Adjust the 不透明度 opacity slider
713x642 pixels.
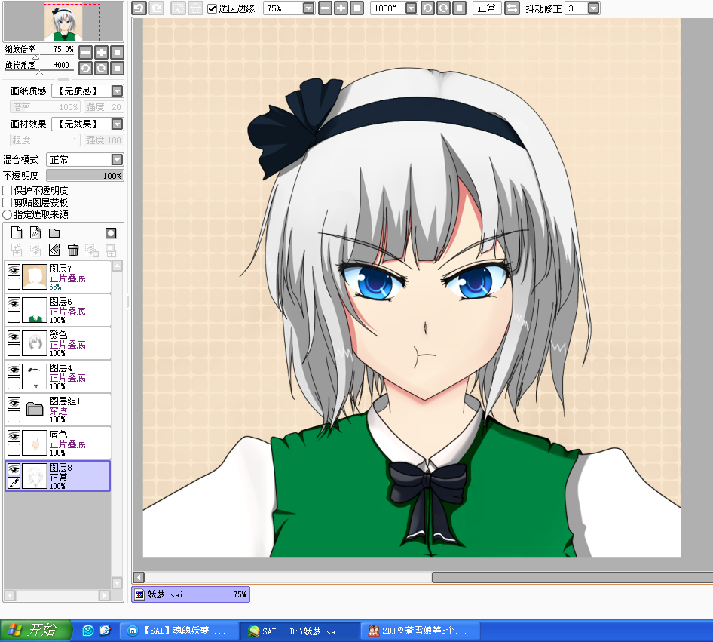tap(85, 176)
